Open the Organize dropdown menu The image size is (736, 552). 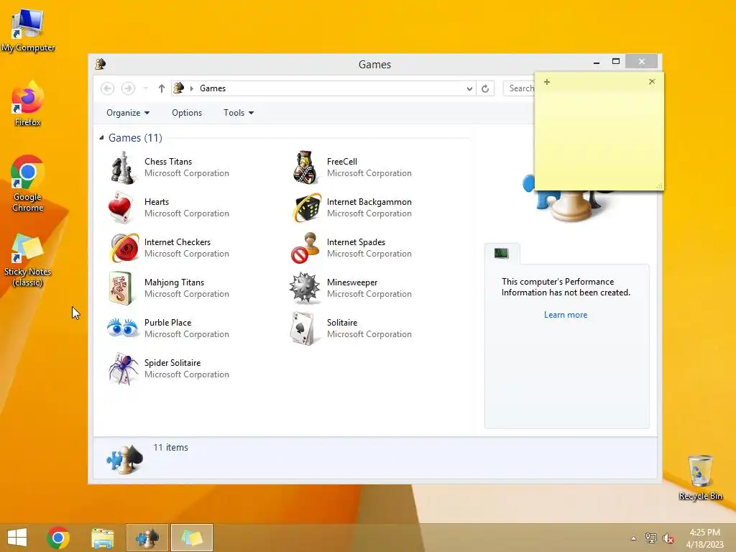pyautogui.click(x=128, y=113)
